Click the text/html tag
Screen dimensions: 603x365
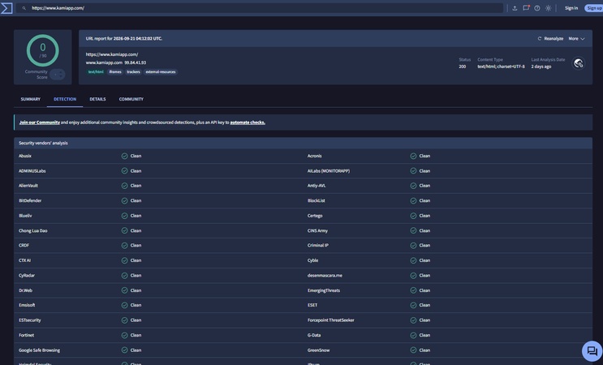[x=96, y=72]
